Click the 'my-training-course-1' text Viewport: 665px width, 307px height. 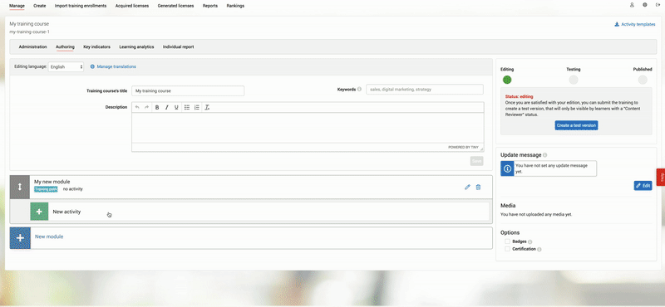[x=30, y=32]
